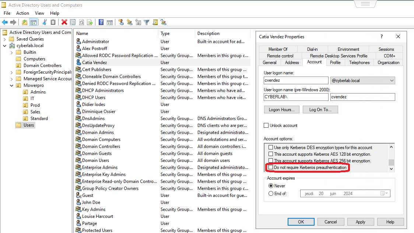Click the Filter funnel toolbar icon
Viewport: 414px width, 233px height.
pyautogui.click(x=147, y=22)
